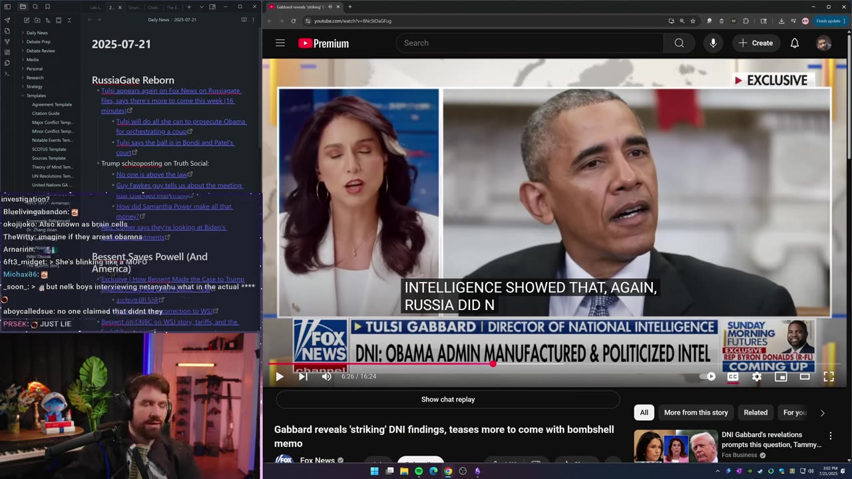Expand Media folder in Obsidian
The image size is (852, 479).
(x=32, y=60)
